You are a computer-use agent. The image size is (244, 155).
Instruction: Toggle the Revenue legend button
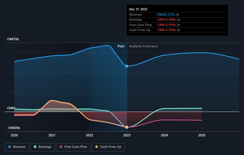tap(17, 147)
